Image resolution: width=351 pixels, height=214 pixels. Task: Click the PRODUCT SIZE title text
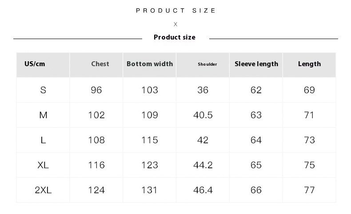pos(176,11)
